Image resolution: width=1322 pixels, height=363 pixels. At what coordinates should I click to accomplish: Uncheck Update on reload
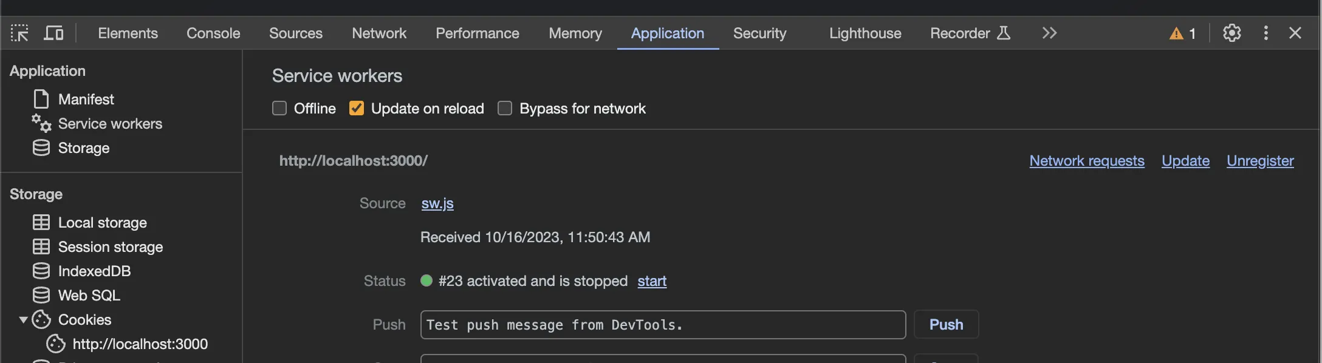pos(357,108)
